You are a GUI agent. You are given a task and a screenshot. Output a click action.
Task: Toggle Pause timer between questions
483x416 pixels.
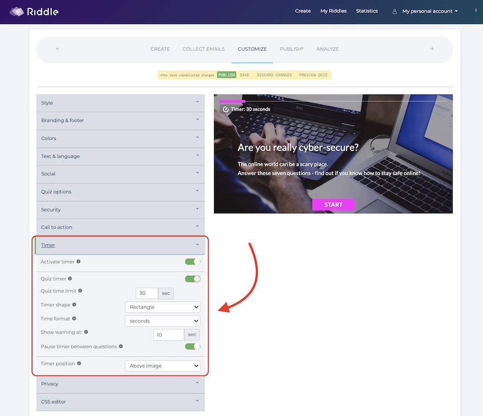193,347
